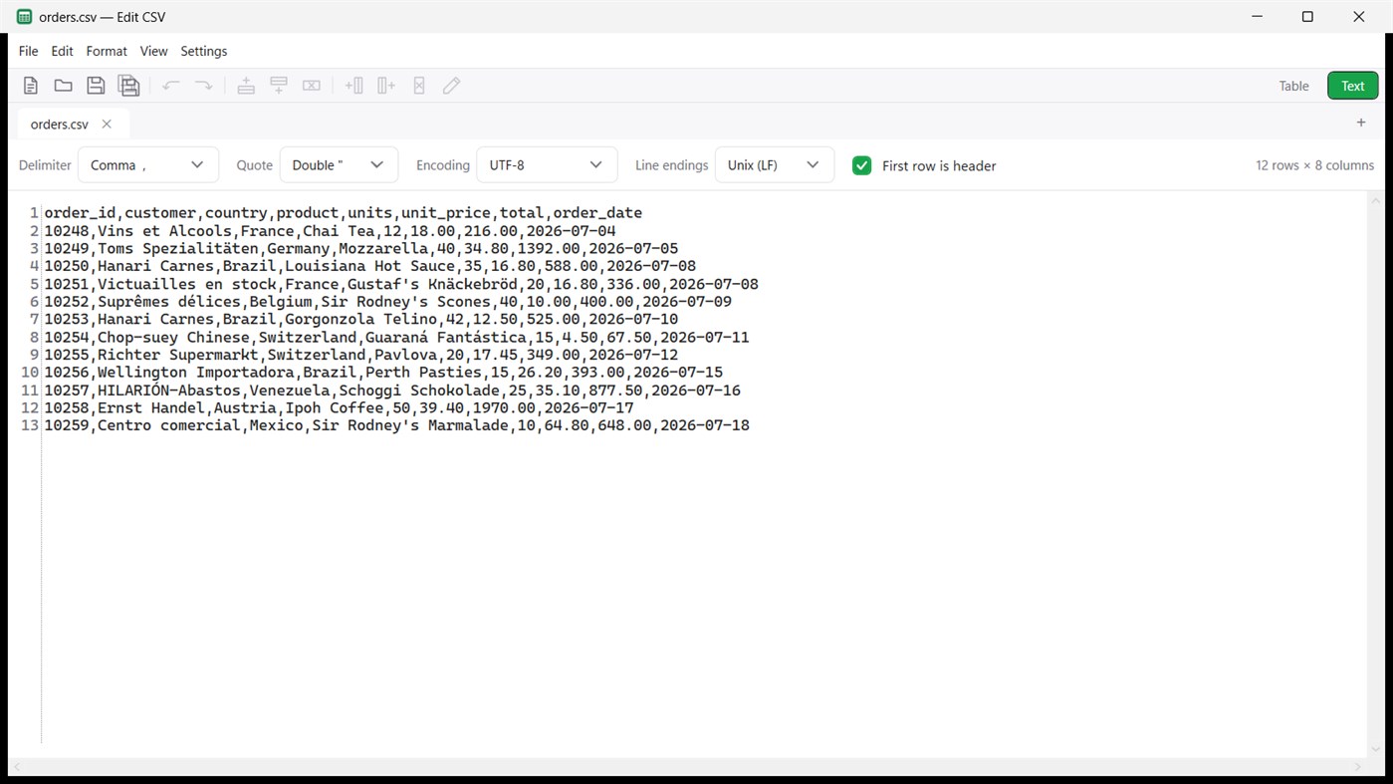The image size is (1393, 784).
Task: Open the Edit menu
Action: [62, 51]
